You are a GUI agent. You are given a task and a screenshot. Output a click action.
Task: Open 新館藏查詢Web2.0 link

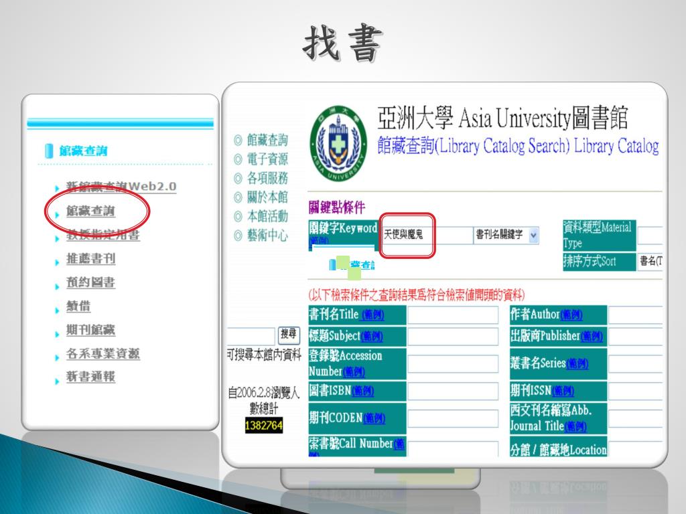click(121, 187)
